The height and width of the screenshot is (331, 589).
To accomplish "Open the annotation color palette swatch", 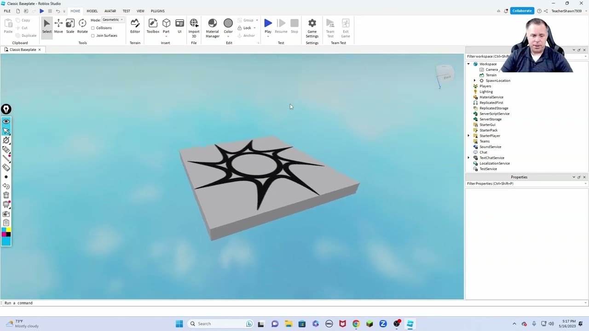I will (6, 237).
